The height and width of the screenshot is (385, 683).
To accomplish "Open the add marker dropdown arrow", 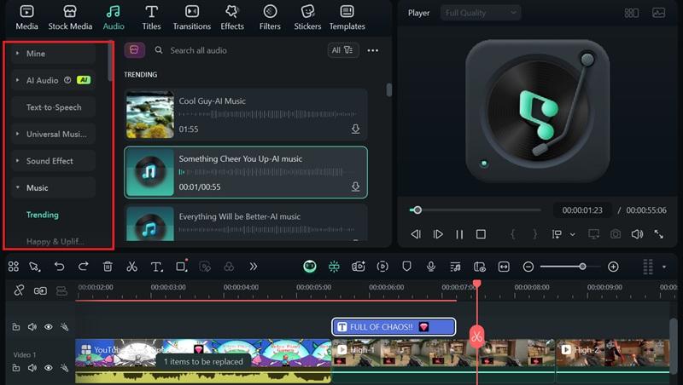I will pyautogui.click(x=573, y=234).
